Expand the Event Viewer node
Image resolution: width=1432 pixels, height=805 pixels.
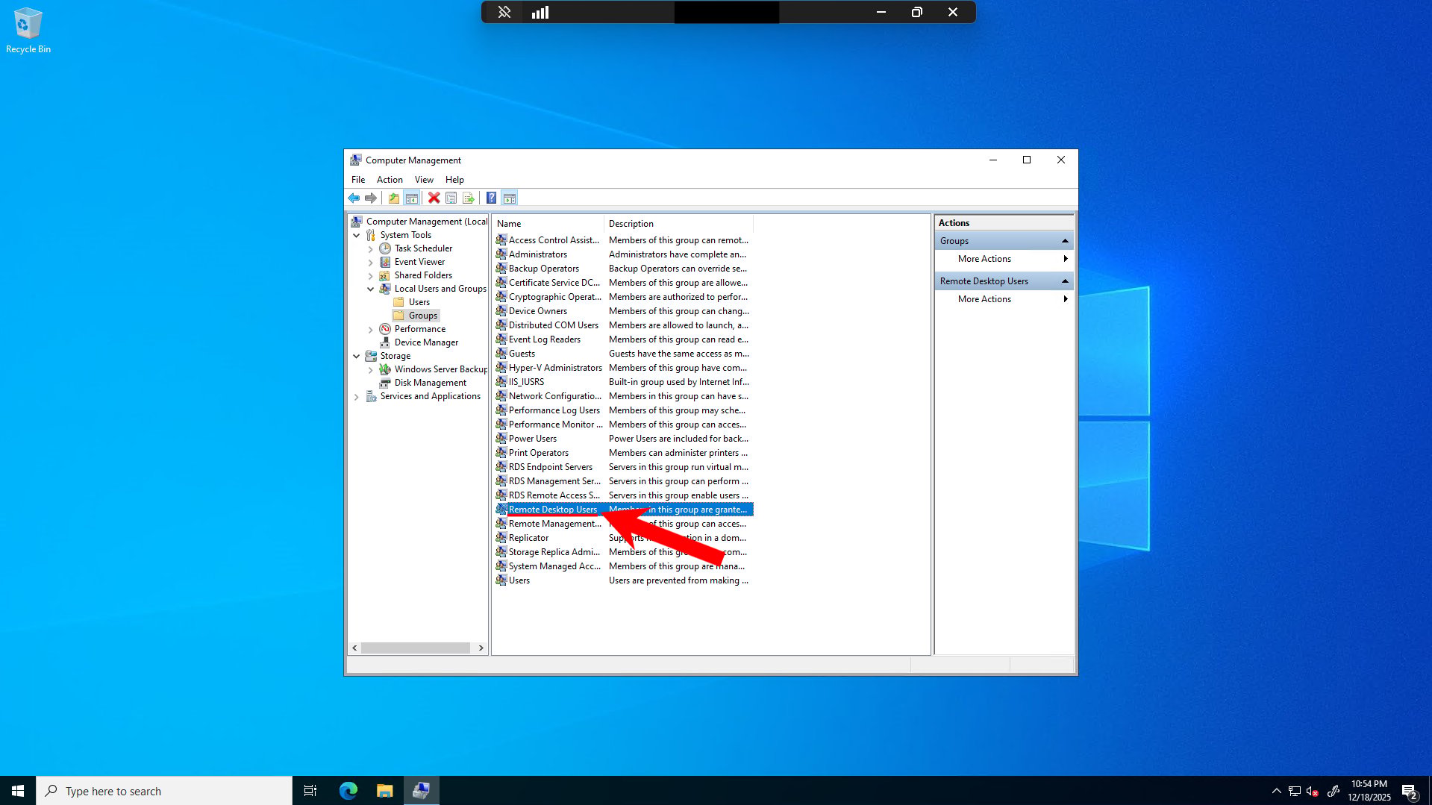[x=371, y=262]
